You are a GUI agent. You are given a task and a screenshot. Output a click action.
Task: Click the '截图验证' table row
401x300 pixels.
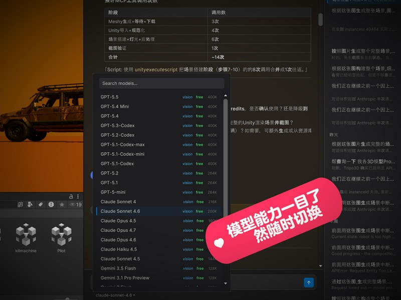[x=208, y=48]
